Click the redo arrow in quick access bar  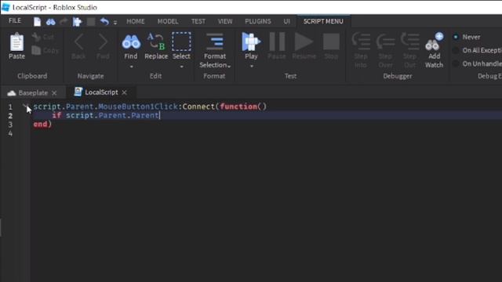coord(64,22)
